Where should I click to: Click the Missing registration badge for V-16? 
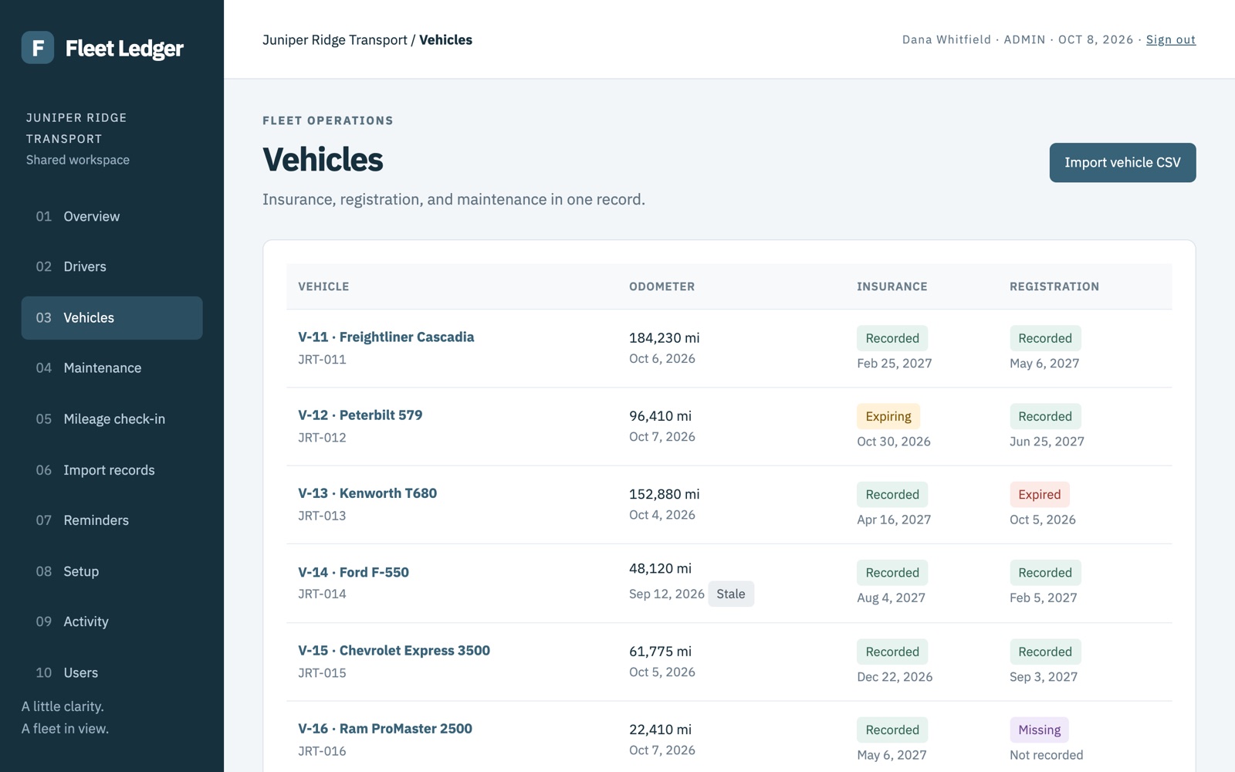pyautogui.click(x=1039, y=730)
